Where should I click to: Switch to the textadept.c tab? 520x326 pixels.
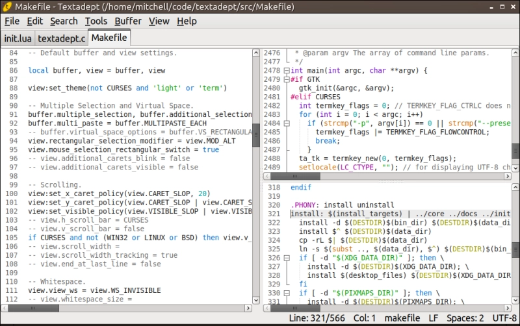pyautogui.click(x=61, y=38)
